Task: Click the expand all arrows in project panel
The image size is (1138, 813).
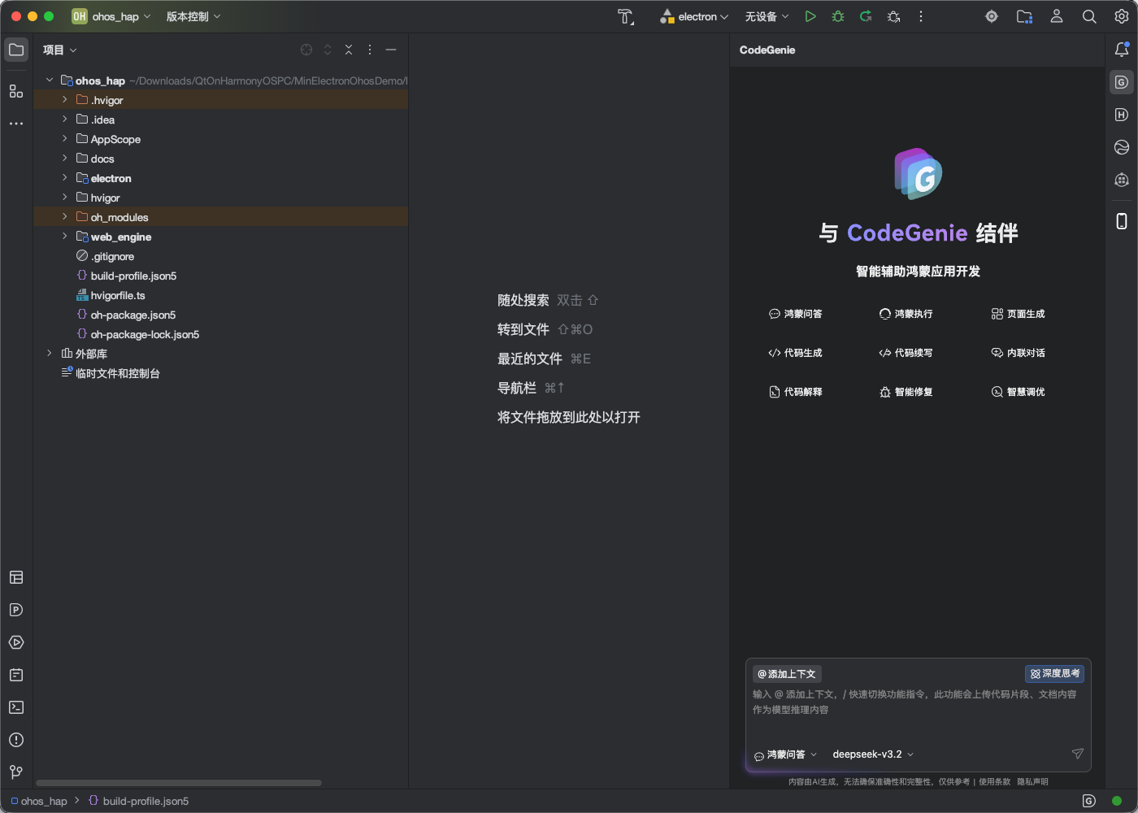Action: 328,50
